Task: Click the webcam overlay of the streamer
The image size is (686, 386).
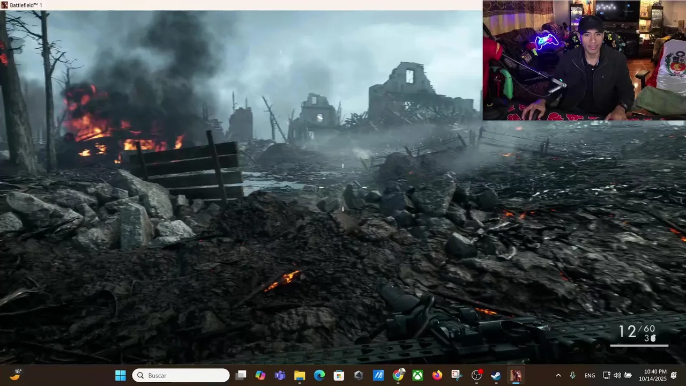Action: click(584, 60)
